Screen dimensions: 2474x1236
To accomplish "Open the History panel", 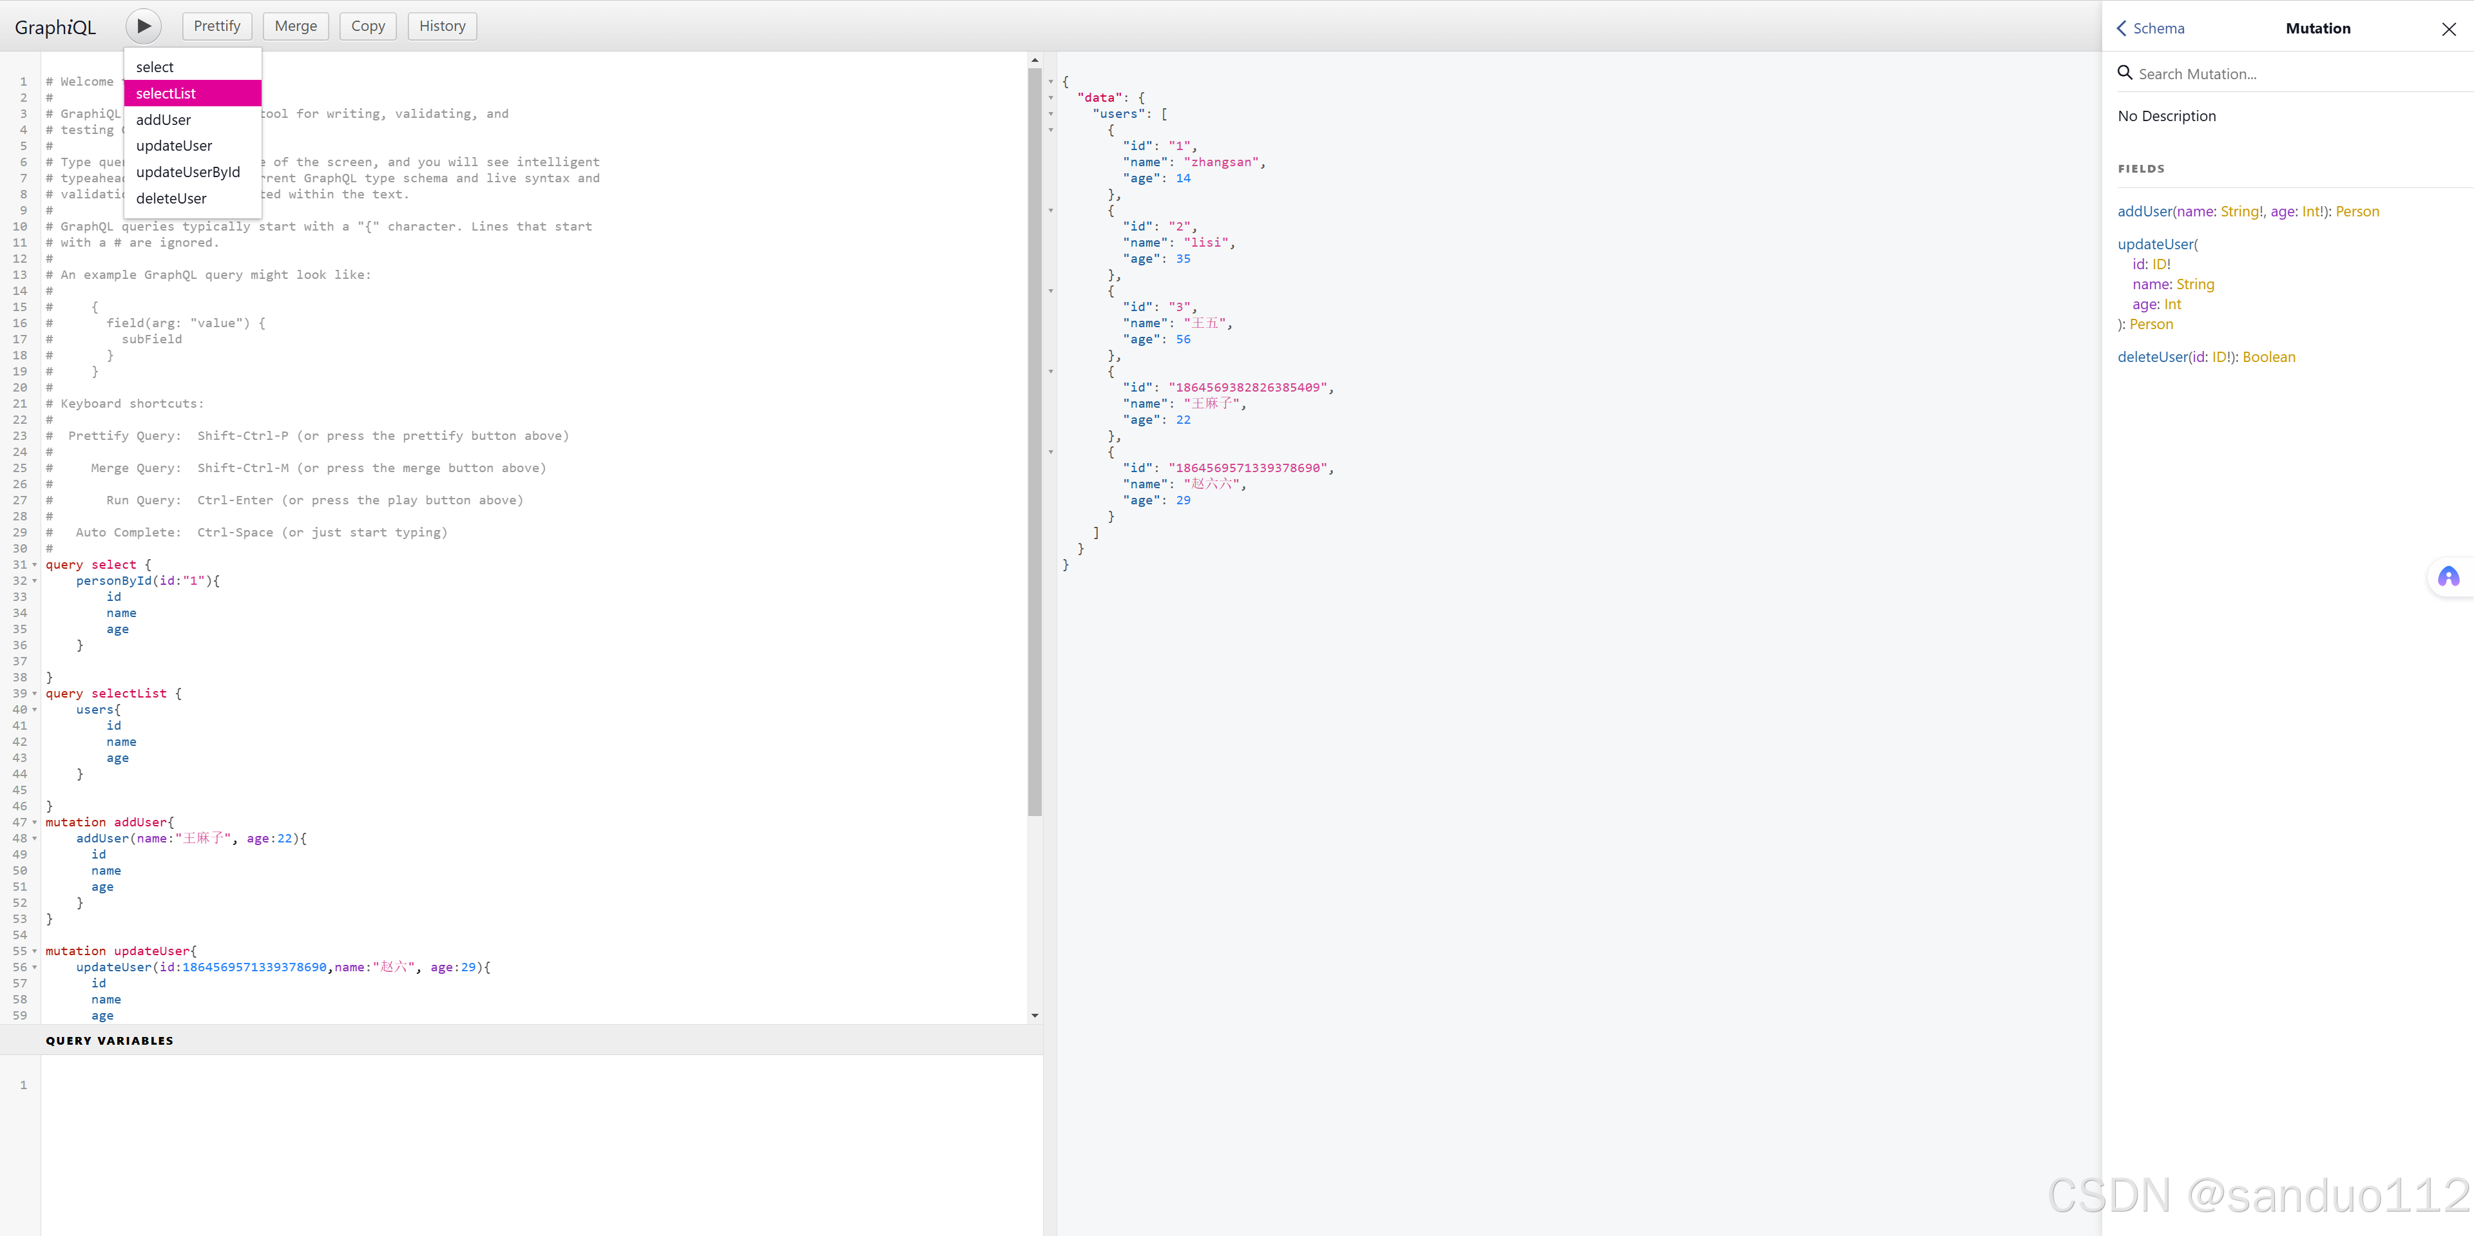I will [x=442, y=26].
